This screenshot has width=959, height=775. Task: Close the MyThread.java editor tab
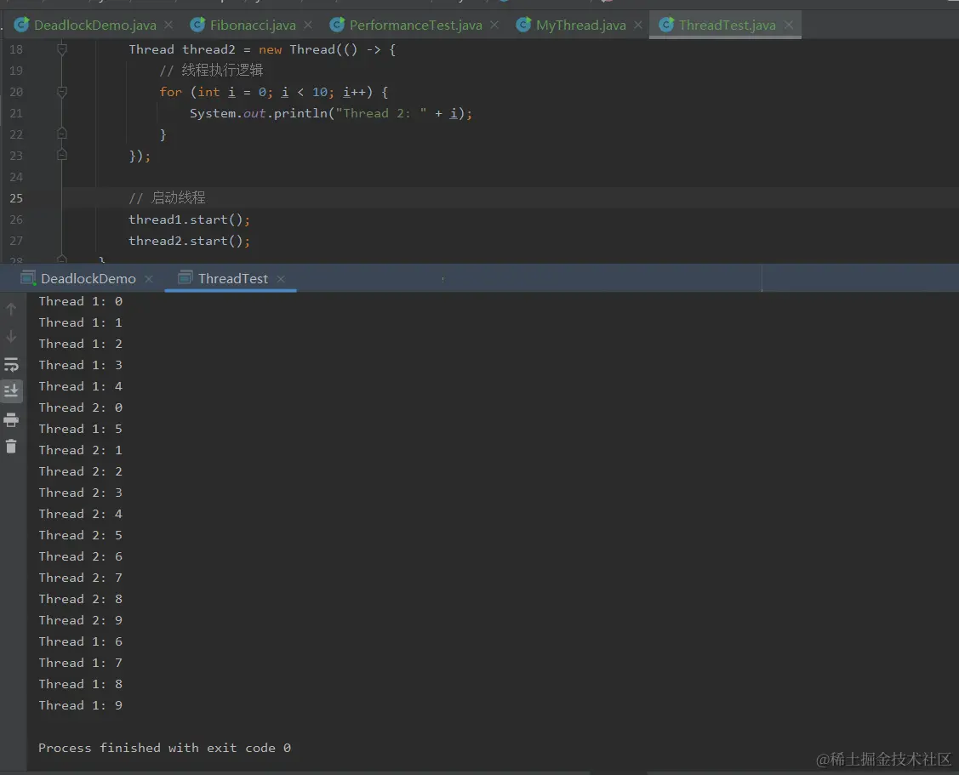click(638, 25)
